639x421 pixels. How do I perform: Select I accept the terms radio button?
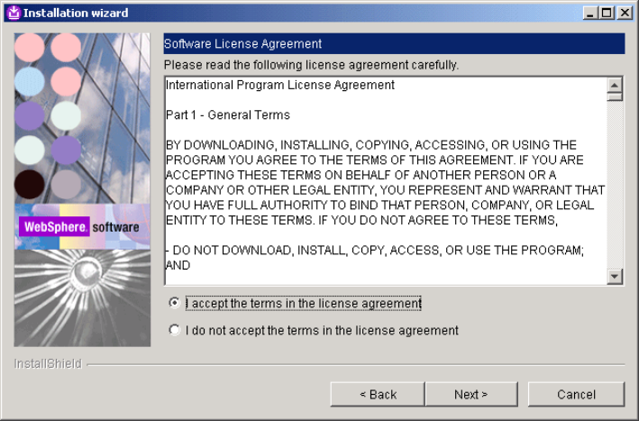[175, 304]
